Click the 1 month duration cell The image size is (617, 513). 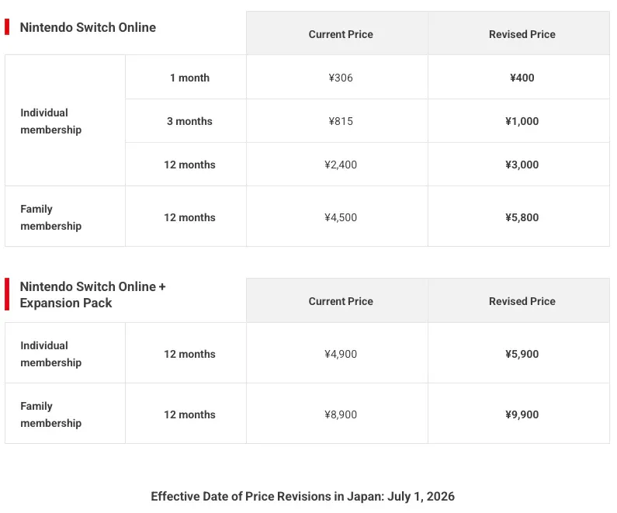click(189, 78)
